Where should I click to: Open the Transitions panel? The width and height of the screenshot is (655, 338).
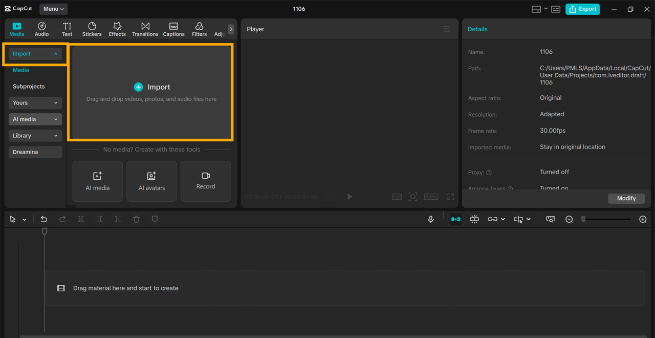(x=145, y=29)
